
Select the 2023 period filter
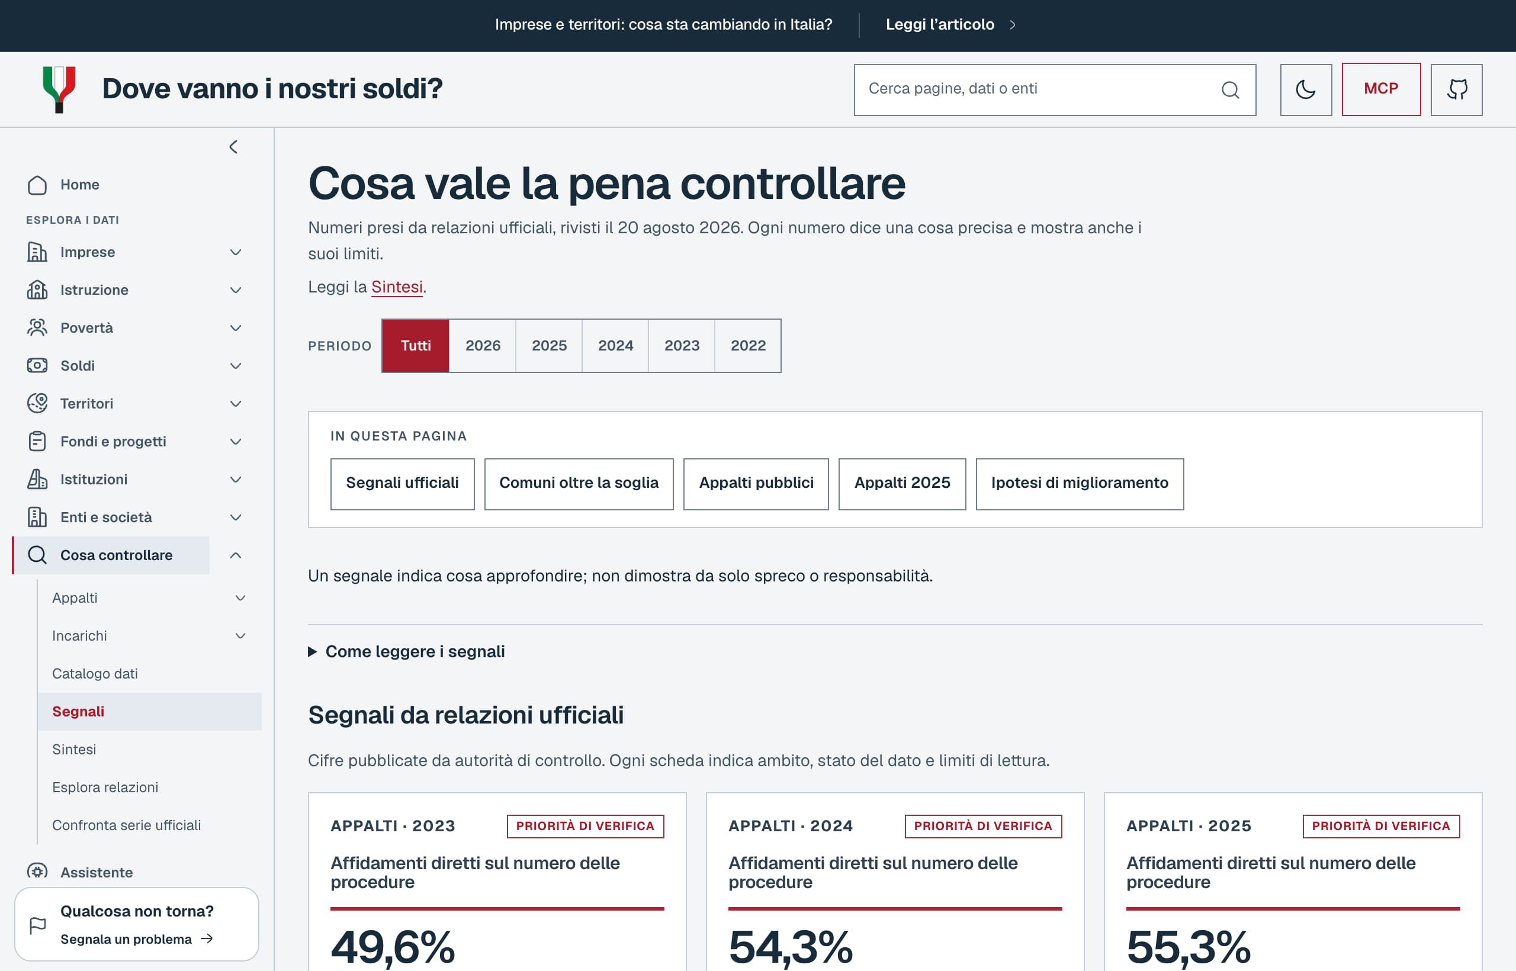682,346
